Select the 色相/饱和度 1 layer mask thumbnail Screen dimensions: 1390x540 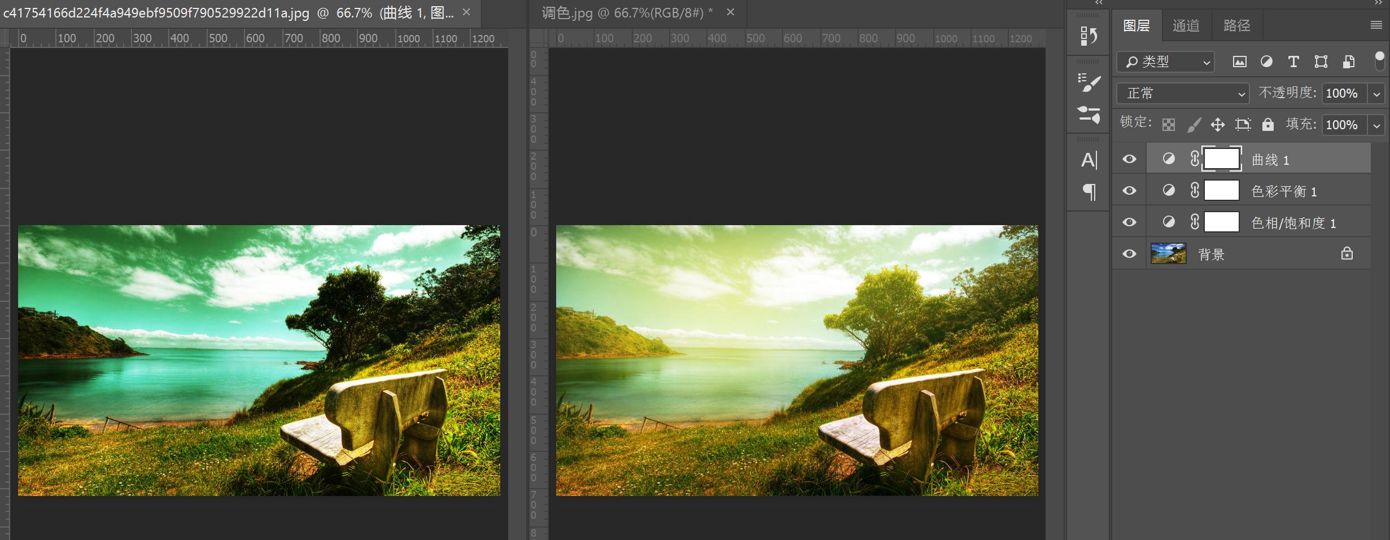tap(1221, 222)
